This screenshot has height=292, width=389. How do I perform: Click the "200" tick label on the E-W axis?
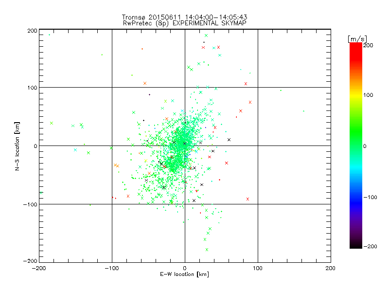point(331,268)
